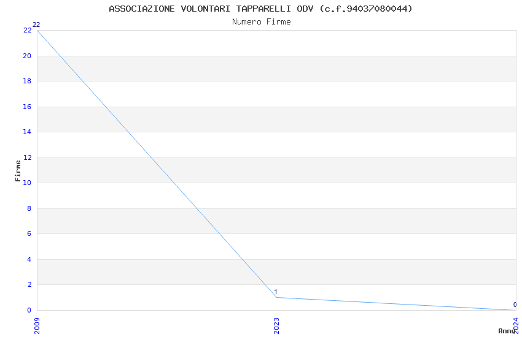Click the chart title ASSOCIAZIONE VOLONTARI TAPPARELLI ODV
The height and width of the screenshot is (337, 522).
tap(260, 9)
